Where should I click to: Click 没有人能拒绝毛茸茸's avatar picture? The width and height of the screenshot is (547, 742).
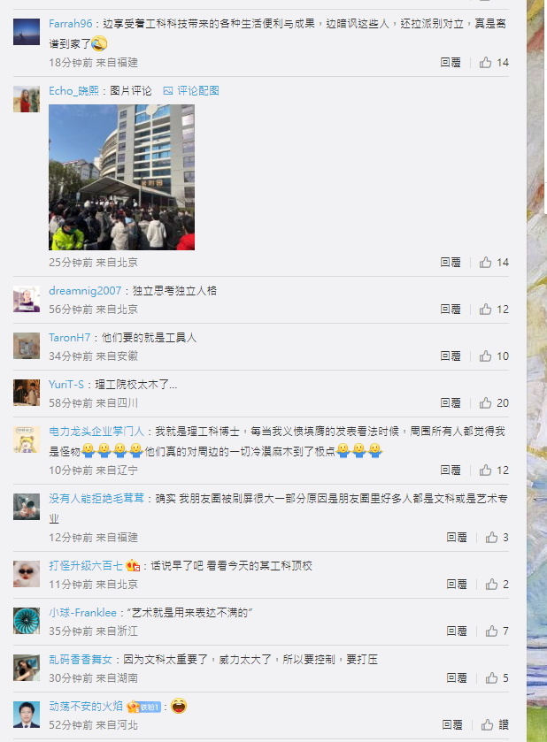click(27, 507)
